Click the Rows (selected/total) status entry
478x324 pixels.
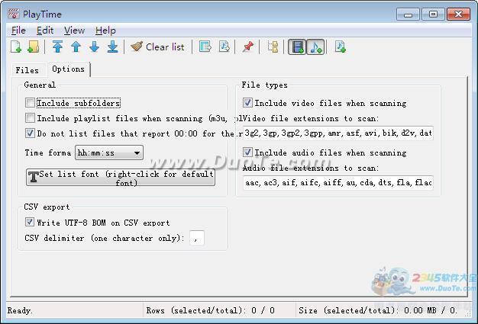pyautogui.click(x=210, y=310)
